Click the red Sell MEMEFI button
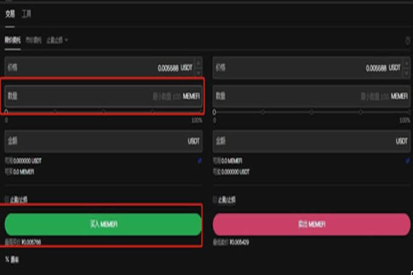This screenshot has width=413, height=275. (312, 224)
